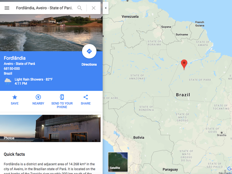Click the search magnifier icon

click(80, 8)
